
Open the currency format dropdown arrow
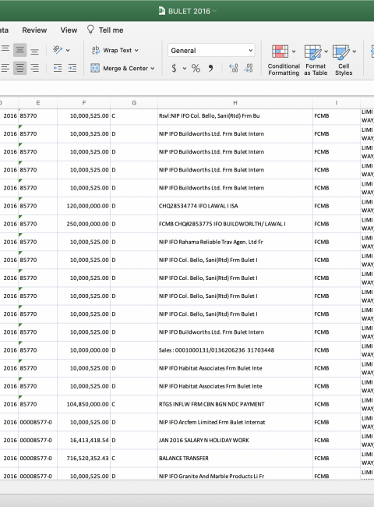click(x=185, y=68)
